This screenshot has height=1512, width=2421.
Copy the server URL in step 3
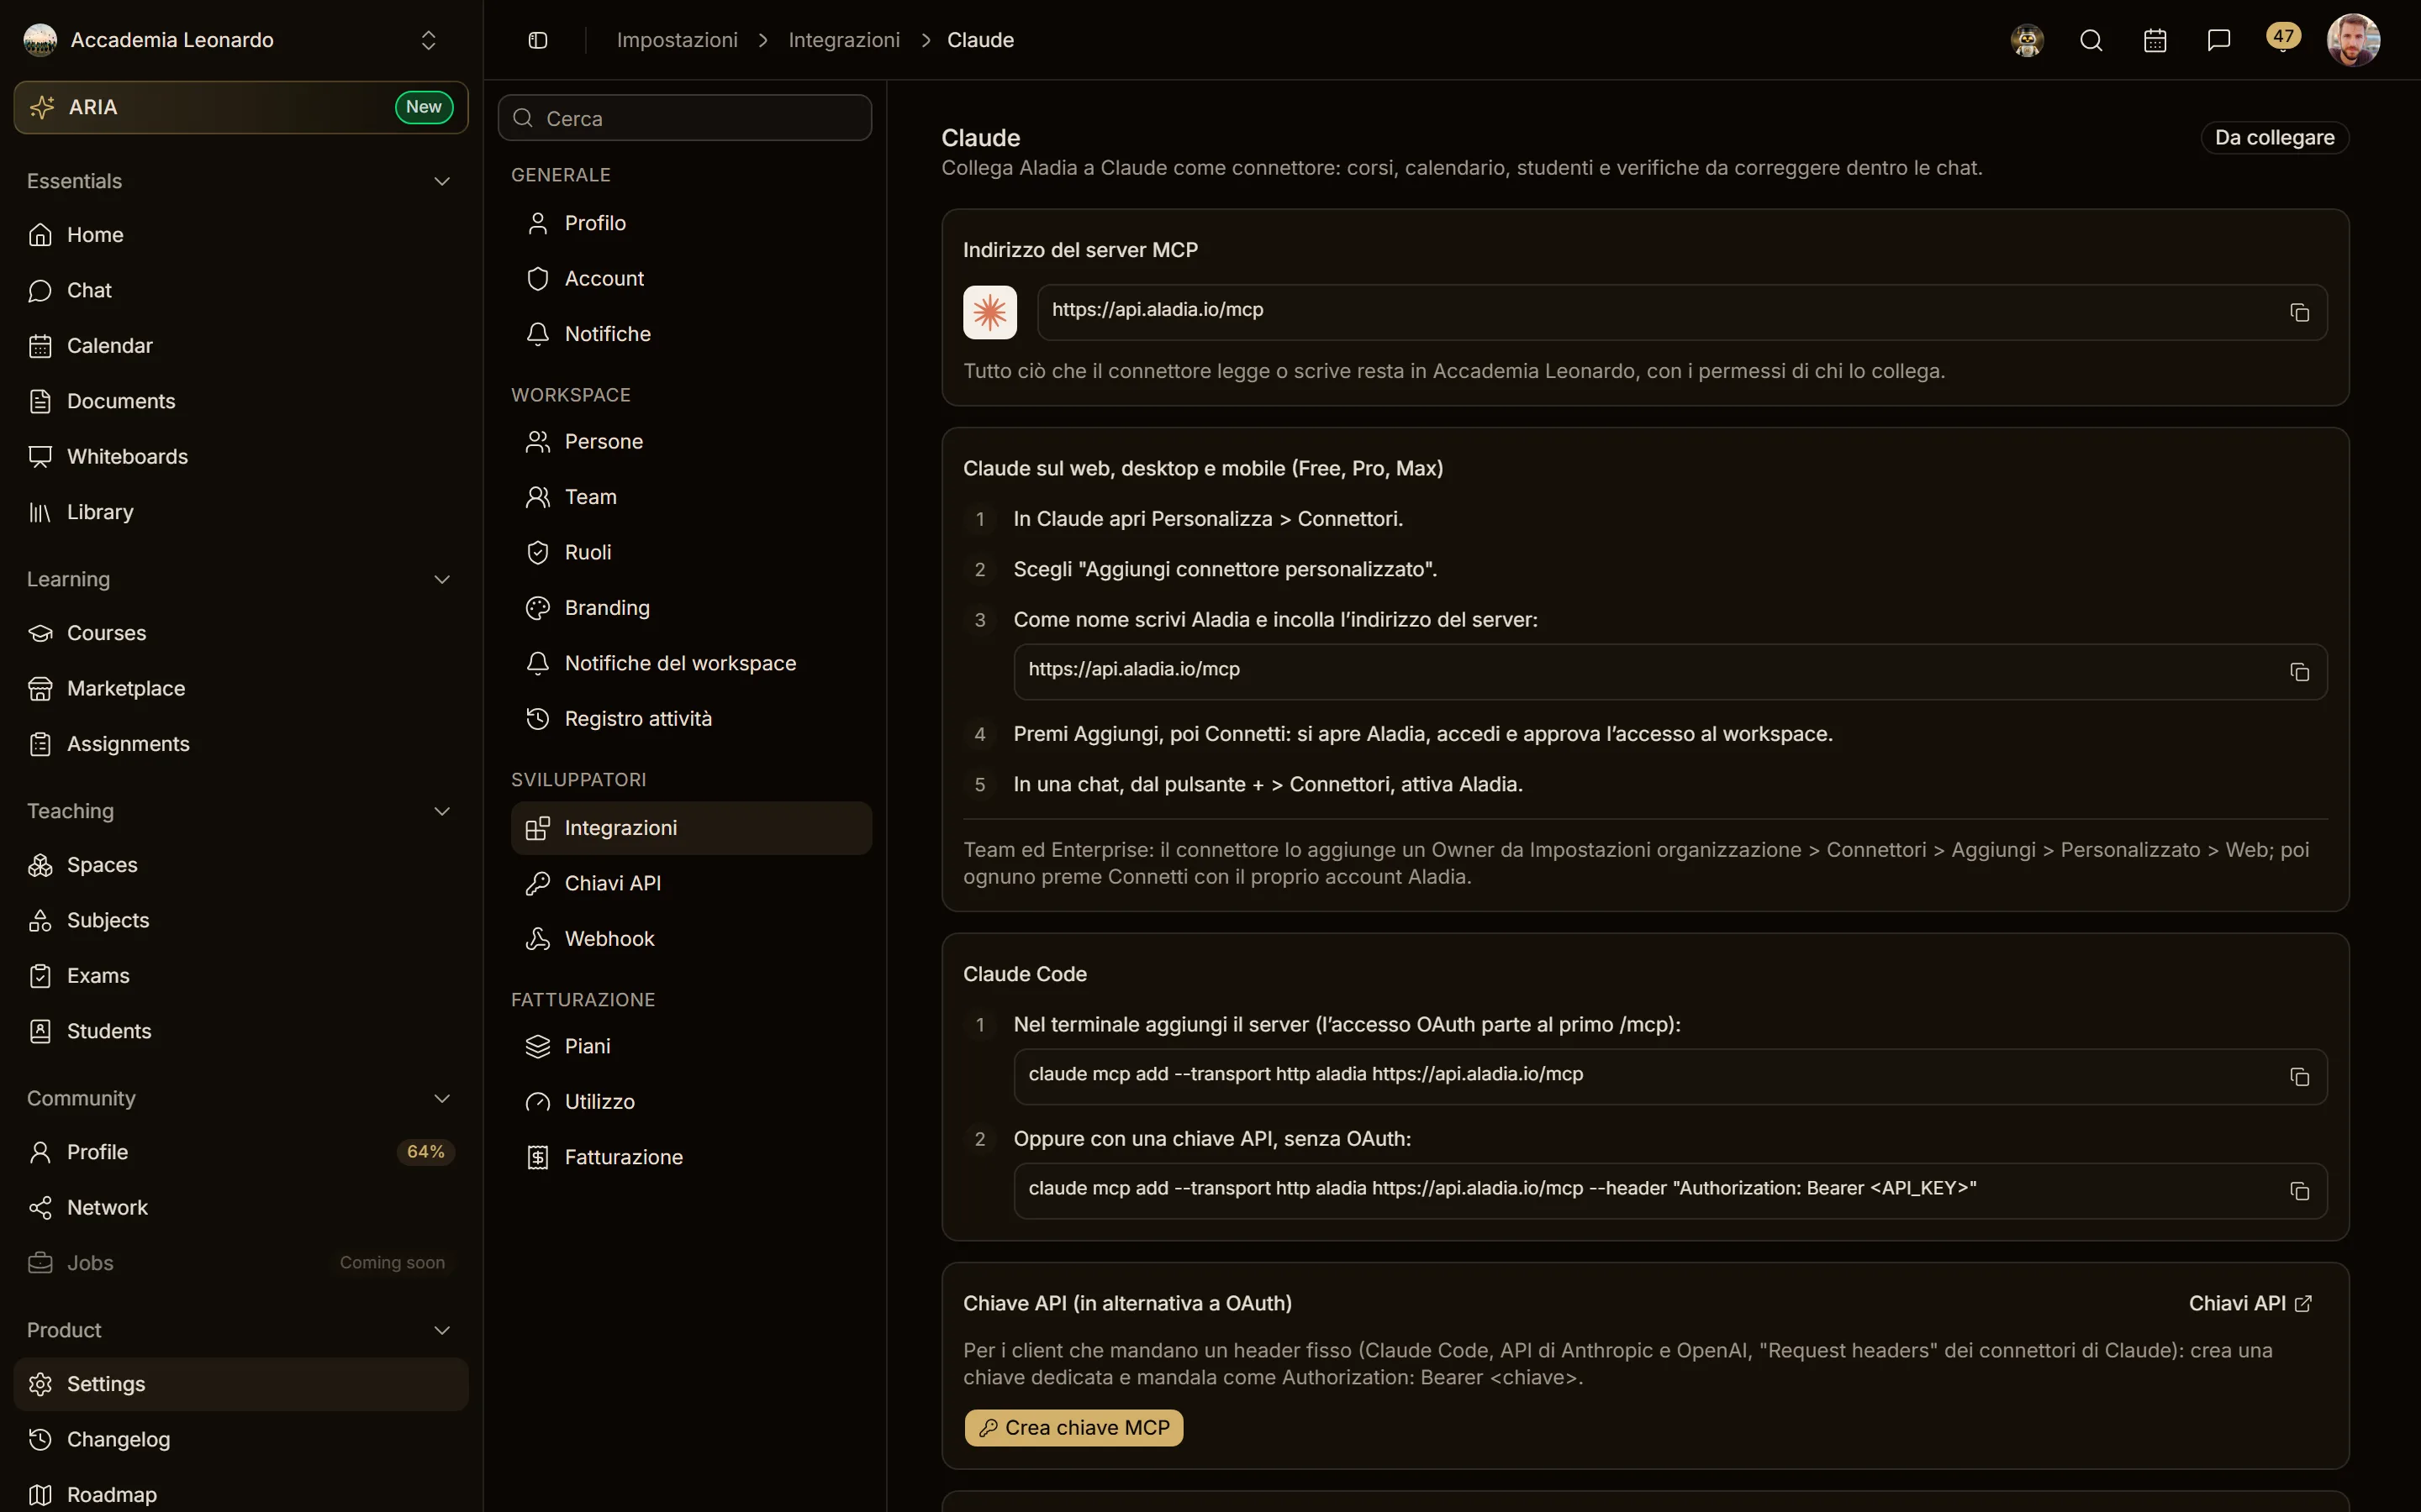2299,672
